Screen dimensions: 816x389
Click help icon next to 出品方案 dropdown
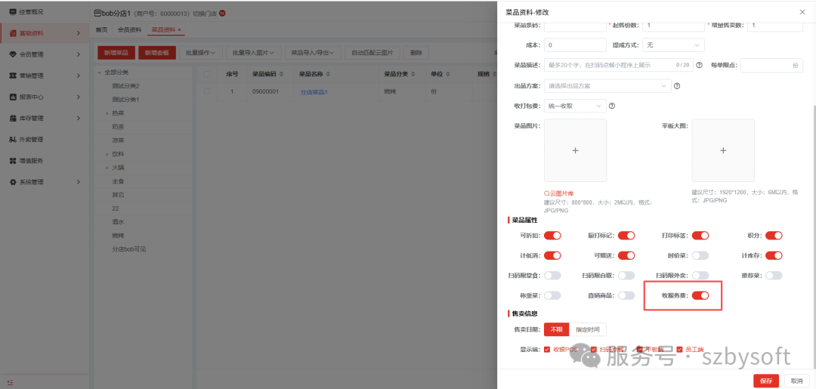pyautogui.click(x=677, y=86)
